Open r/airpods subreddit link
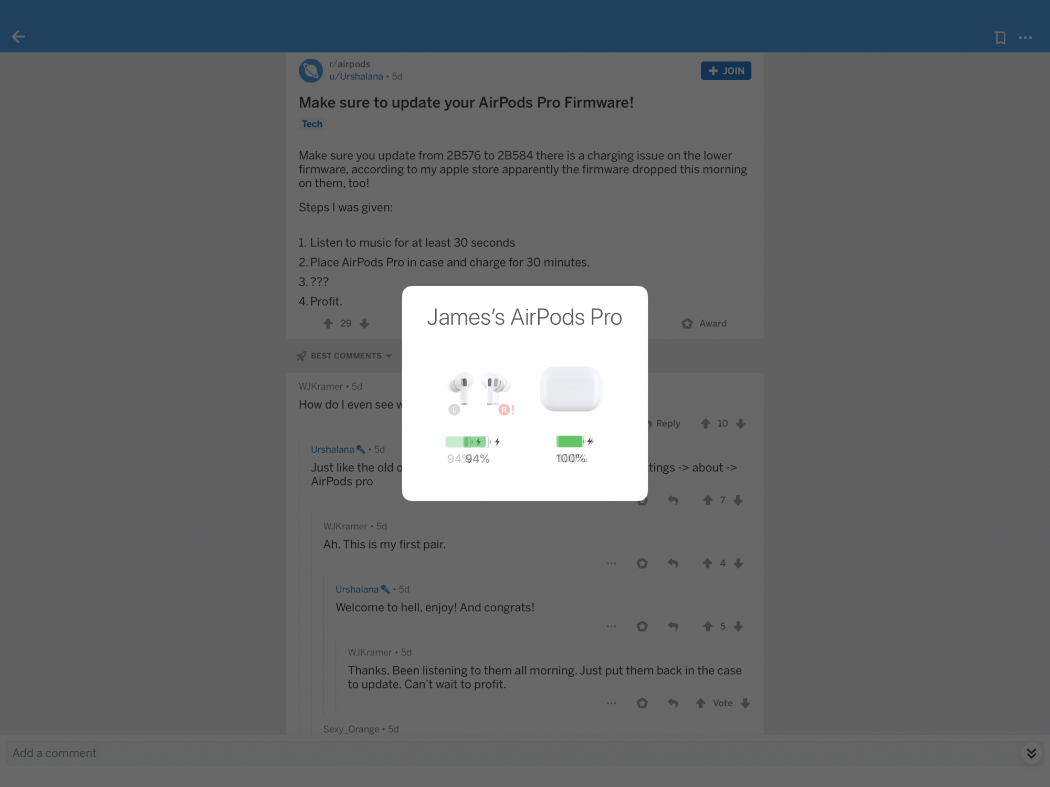This screenshot has width=1050, height=787. tap(350, 64)
